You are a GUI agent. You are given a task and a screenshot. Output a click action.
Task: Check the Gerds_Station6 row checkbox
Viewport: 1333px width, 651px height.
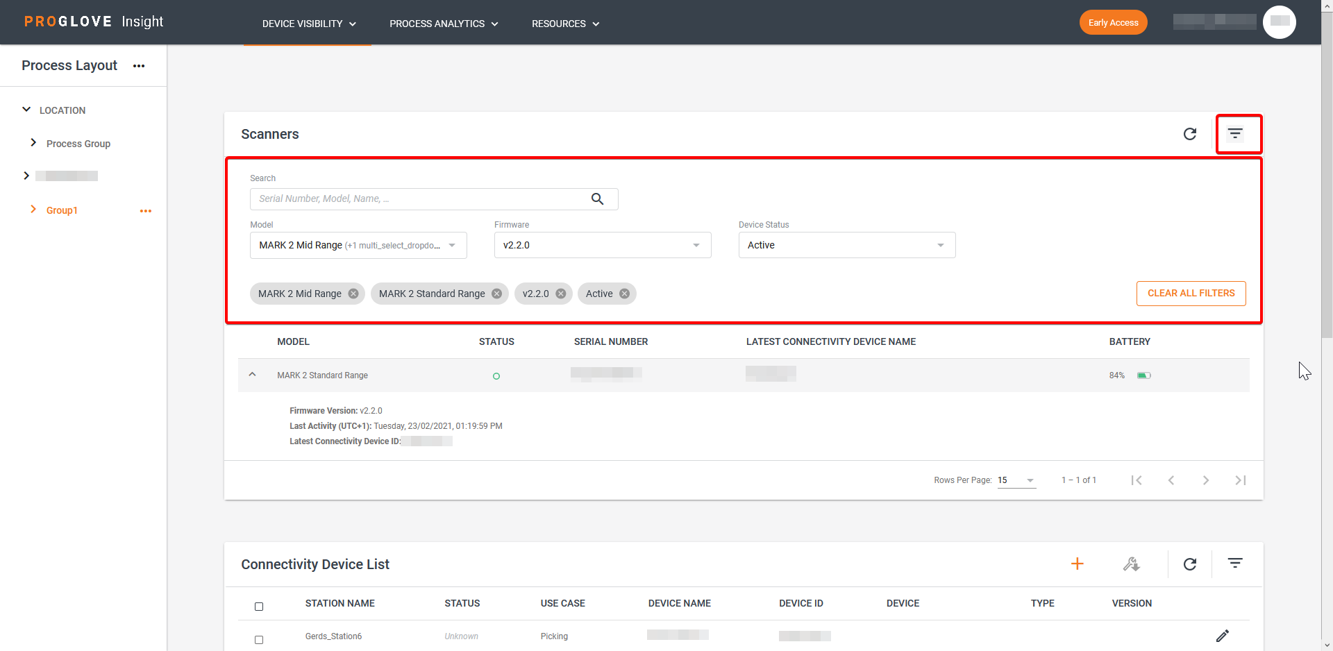pyautogui.click(x=259, y=640)
